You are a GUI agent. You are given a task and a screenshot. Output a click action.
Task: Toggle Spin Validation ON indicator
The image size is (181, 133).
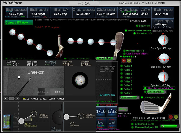pos(135,34)
